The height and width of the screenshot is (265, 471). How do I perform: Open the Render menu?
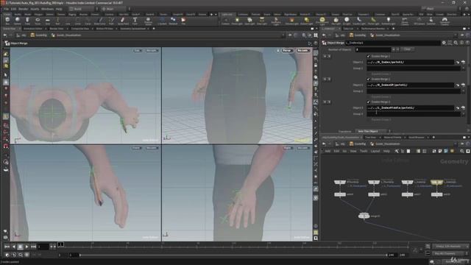coord(23,9)
